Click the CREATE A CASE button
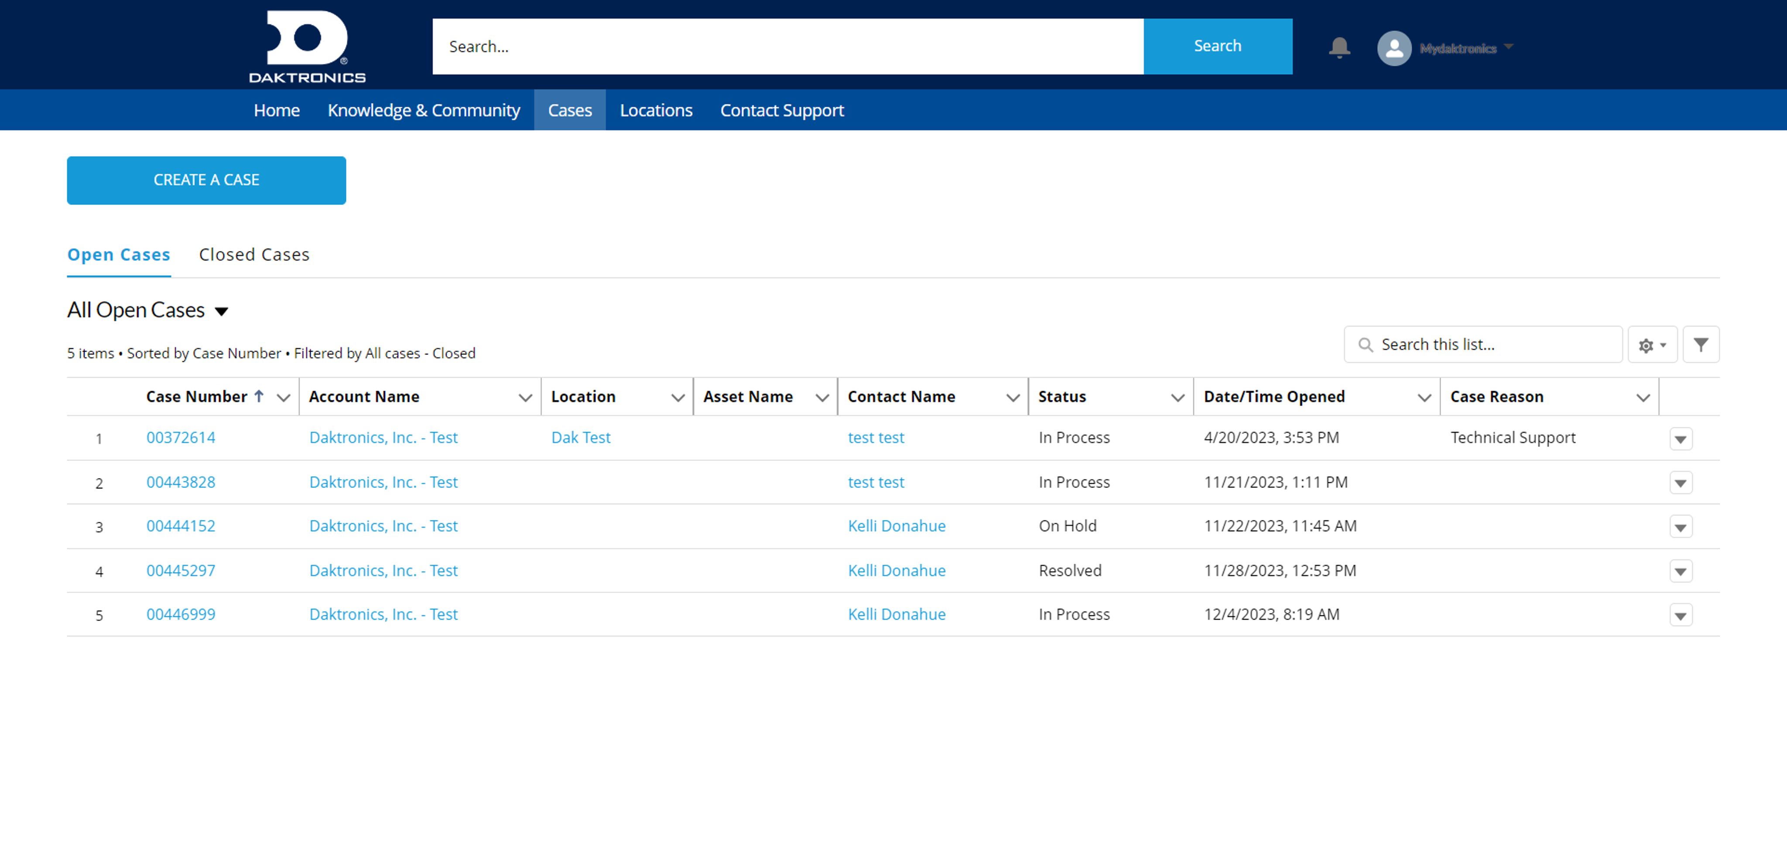The height and width of the screenshot is (866, 1787). point(206,180)
